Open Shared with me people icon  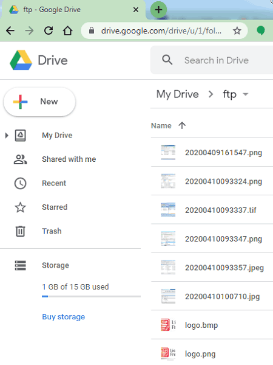point(20,159)
